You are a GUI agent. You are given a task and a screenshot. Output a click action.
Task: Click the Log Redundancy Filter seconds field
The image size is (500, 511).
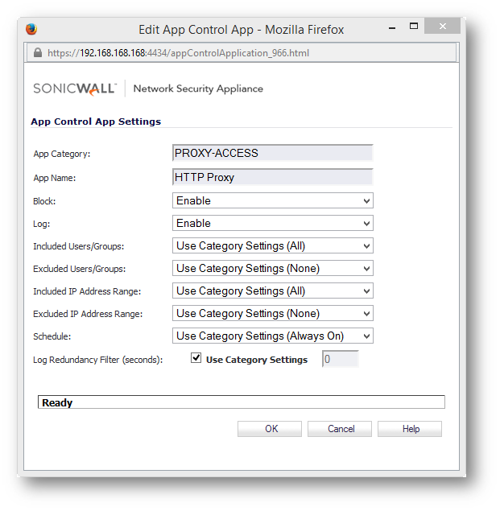340,360
